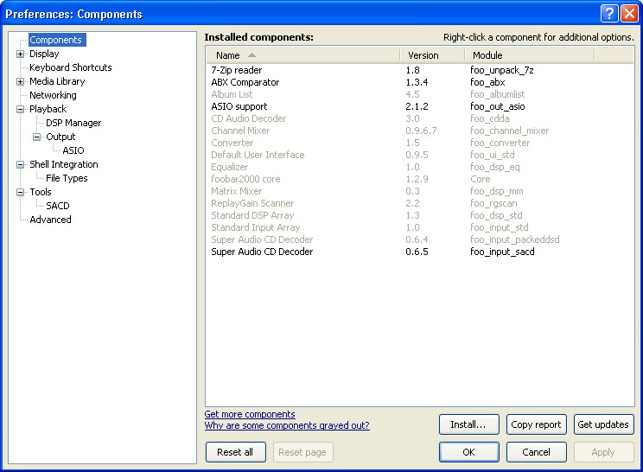Open the Get more components link
Screen dimensions: 643x472
tap(250, 414)
